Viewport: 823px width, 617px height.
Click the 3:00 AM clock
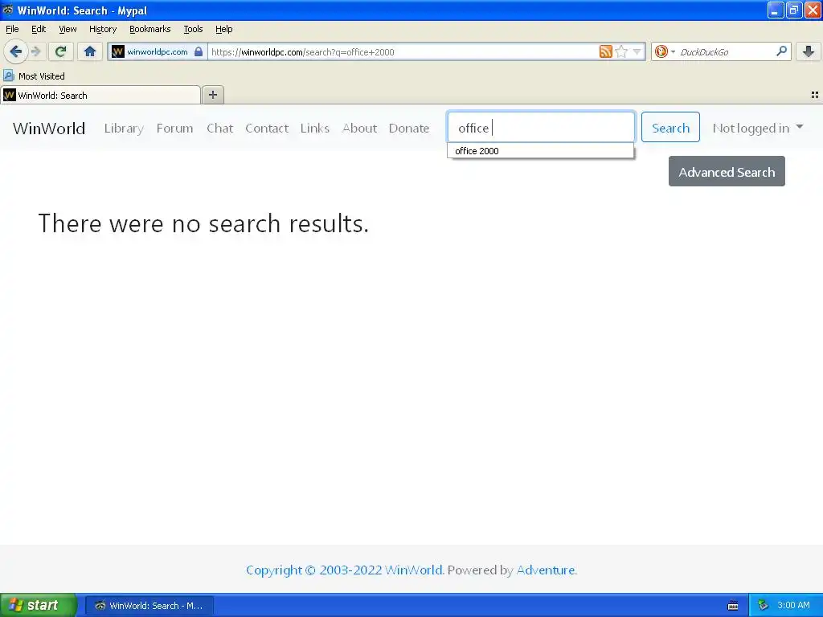point(793,605)
